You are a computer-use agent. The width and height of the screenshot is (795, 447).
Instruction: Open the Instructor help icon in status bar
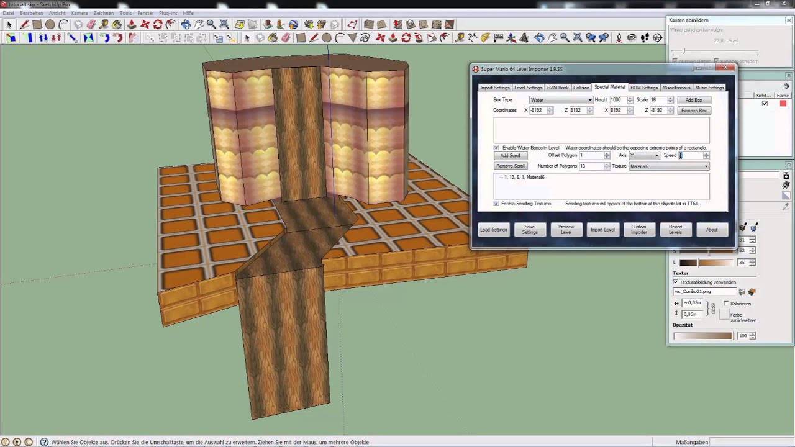[x=44, y=442]
